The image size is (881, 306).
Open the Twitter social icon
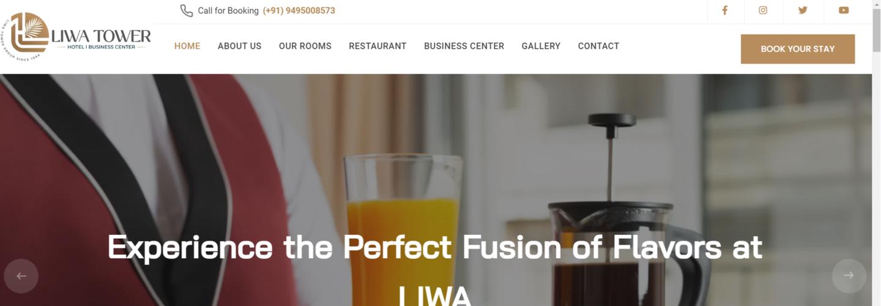(803, 10)
